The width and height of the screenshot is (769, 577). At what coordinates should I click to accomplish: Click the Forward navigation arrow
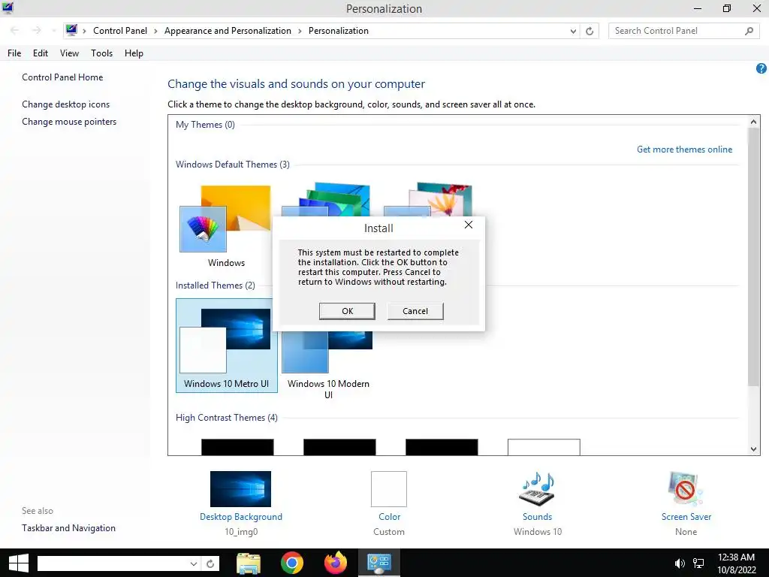(37, 30)
